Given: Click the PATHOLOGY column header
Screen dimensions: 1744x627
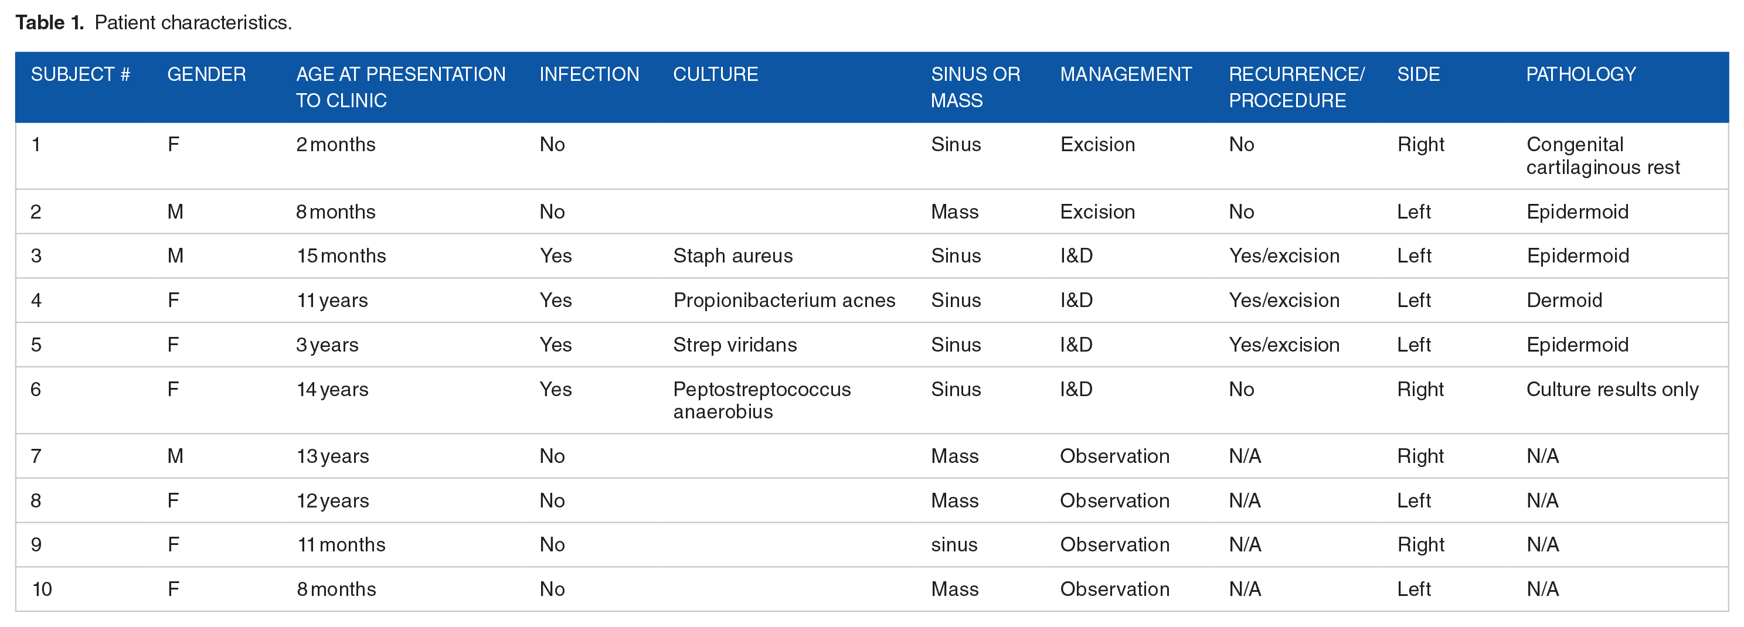Looking at the screenshot, I should [x=1581, y=74].
